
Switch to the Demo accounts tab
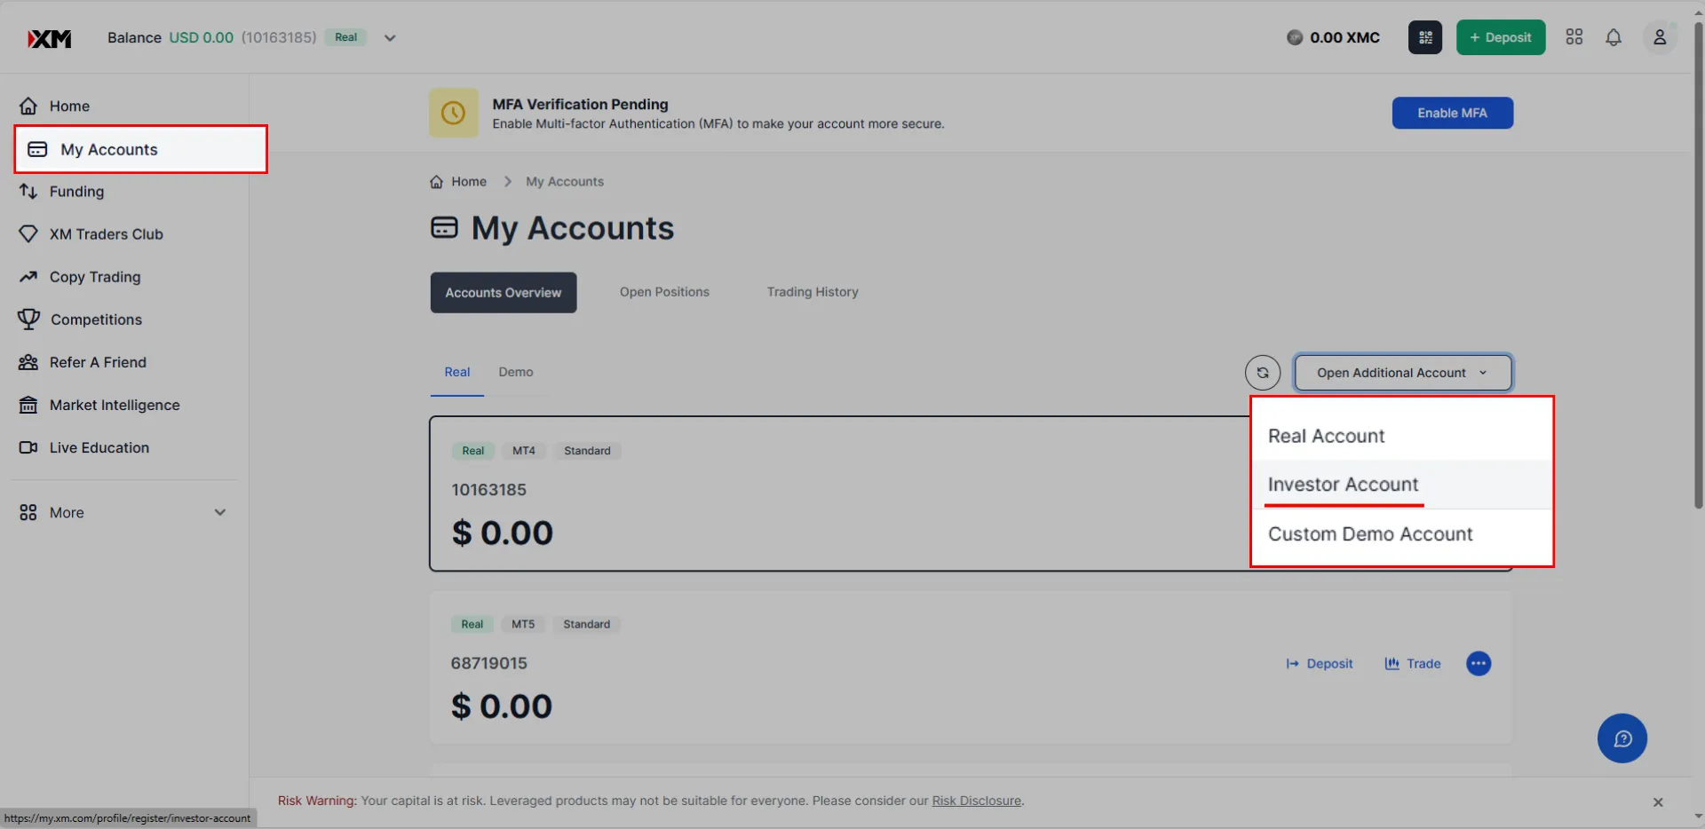tap(516, 372)
